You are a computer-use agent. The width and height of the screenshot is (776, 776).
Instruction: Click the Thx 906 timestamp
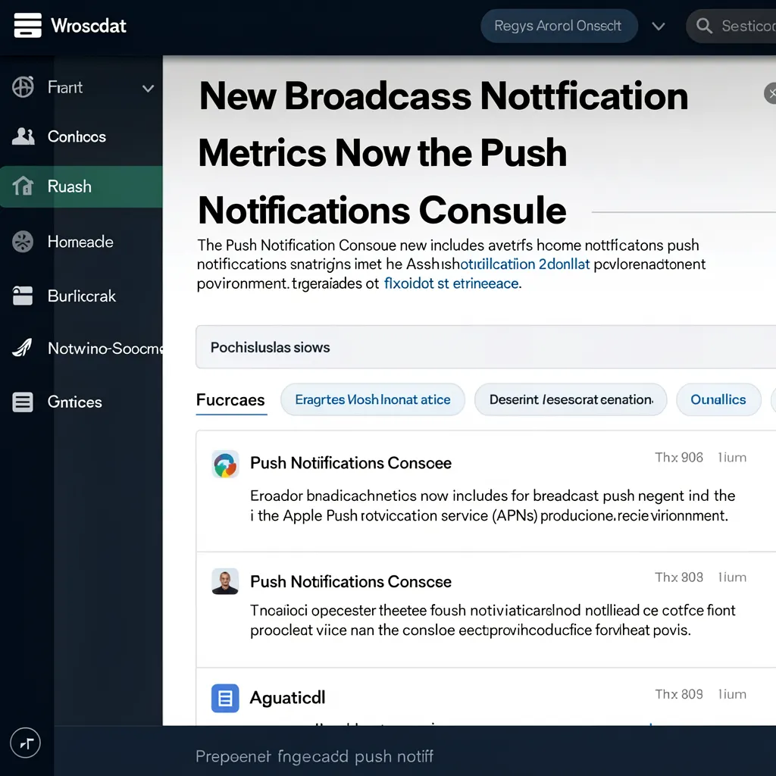(678, 457)
